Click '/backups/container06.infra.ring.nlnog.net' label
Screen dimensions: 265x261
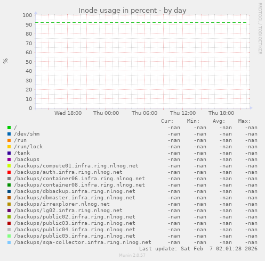click(x=79, y=179)
